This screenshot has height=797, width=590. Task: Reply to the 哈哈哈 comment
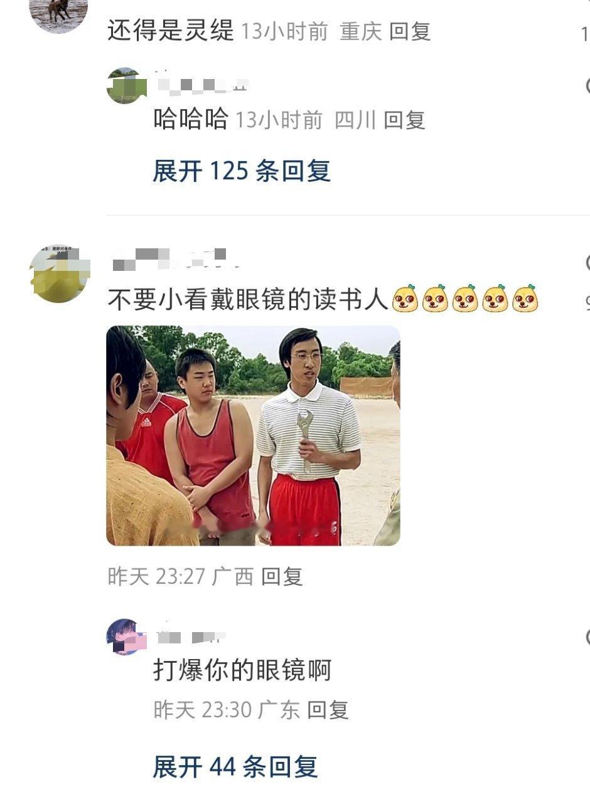pos(405,120)
